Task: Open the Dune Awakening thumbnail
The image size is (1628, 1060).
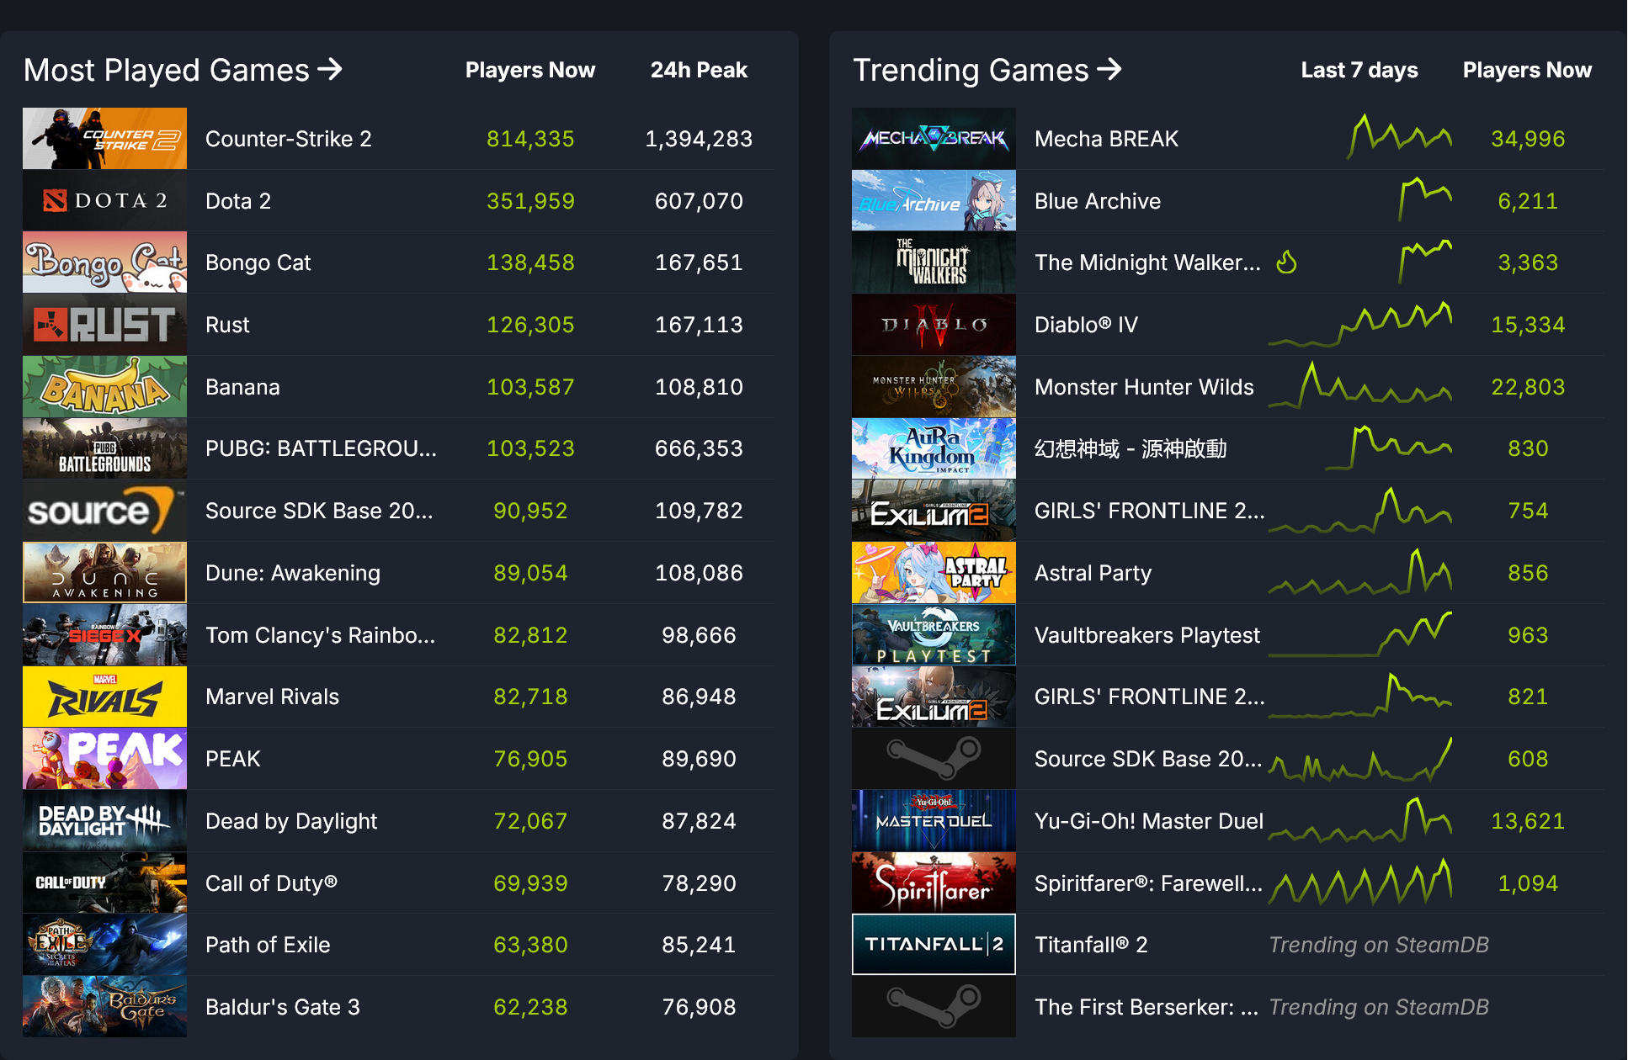Action: pos(104,573)
